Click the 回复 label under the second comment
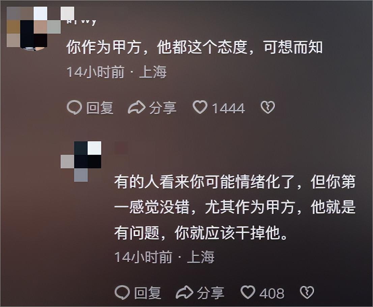 pyautogui.click(x=147, y=293)
